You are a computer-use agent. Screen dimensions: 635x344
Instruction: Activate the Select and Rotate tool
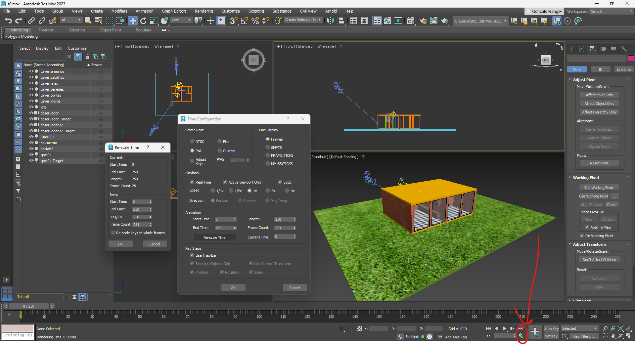[143, 21]
